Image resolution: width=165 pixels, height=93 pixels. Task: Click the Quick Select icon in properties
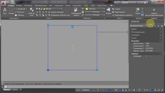[x=162, y=26]
